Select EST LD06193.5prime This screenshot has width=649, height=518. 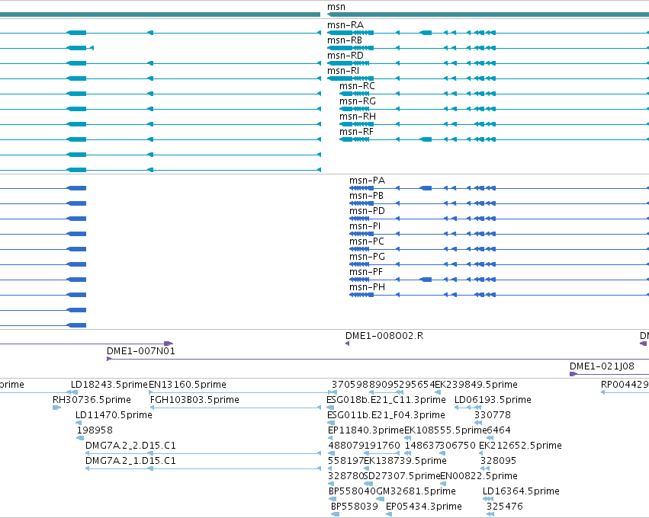[x=493, y=400]
